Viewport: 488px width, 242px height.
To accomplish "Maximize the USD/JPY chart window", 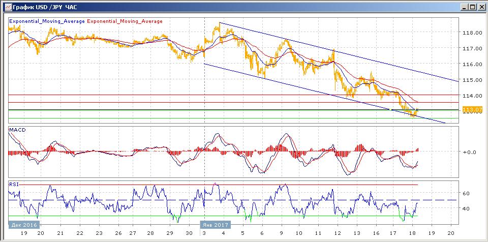I will point(472,6).
